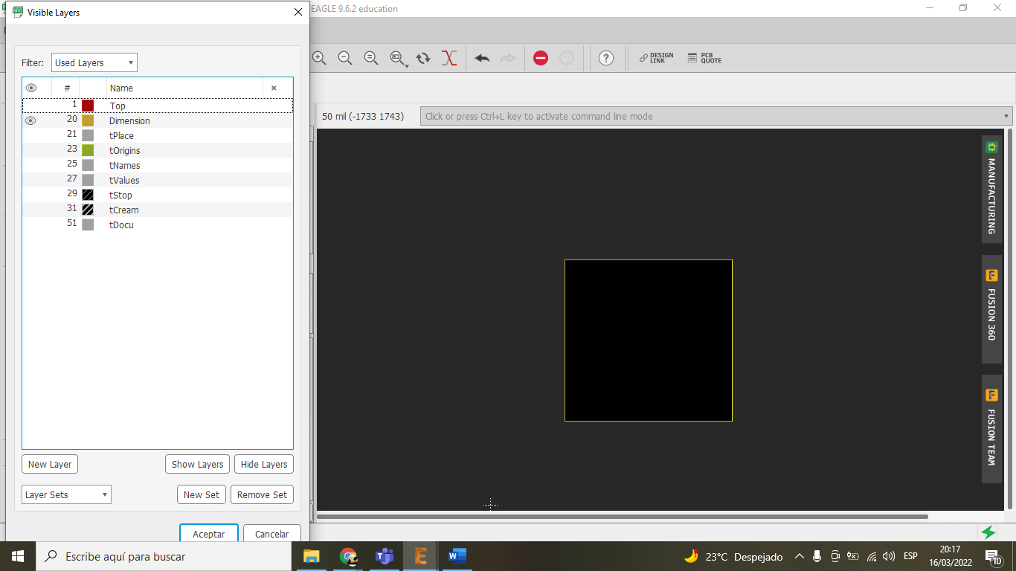Click the hatched swatch of tCream layer

click(88, 210)
